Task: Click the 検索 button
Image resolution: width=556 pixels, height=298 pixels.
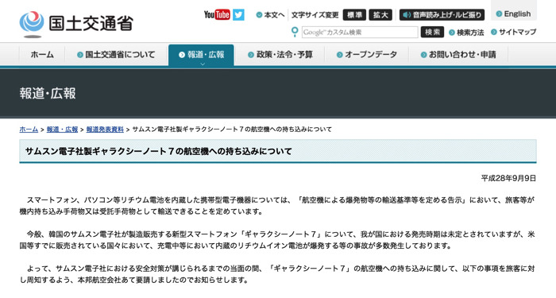Action: [432, 32]
